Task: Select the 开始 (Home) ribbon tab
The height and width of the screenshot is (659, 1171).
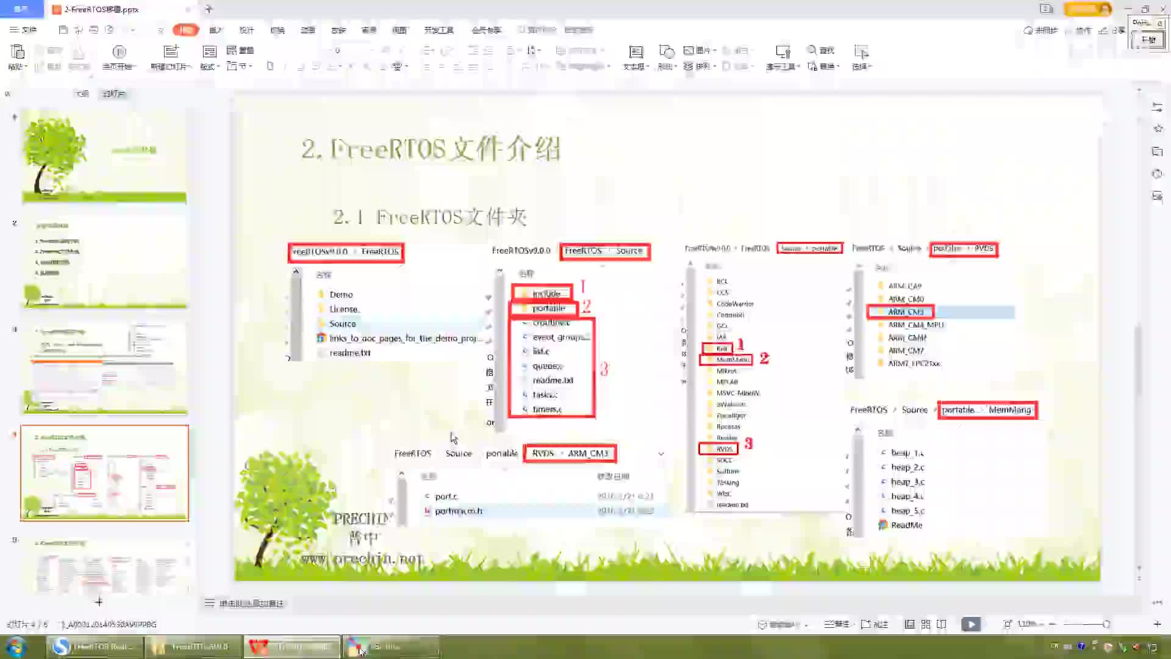Action: tap(186, 29)
